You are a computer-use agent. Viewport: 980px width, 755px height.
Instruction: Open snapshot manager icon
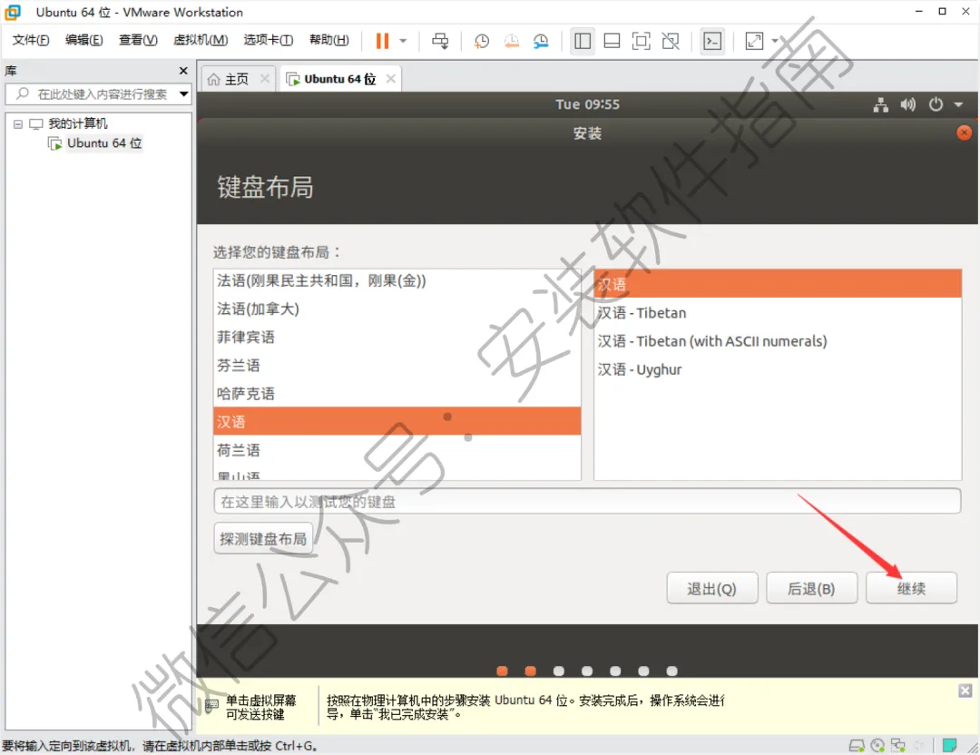coord(541,41)
